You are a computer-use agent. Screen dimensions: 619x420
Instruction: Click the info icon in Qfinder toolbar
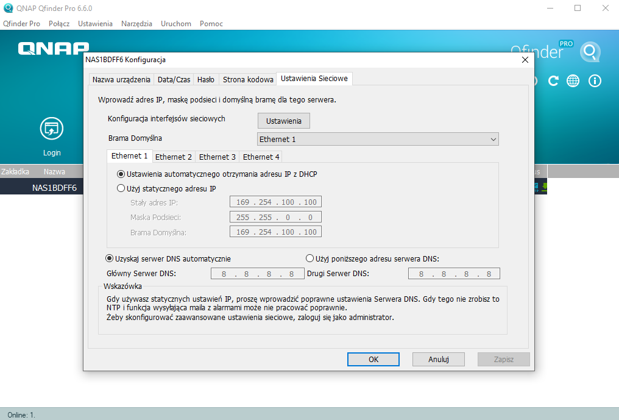coord(595,81)
